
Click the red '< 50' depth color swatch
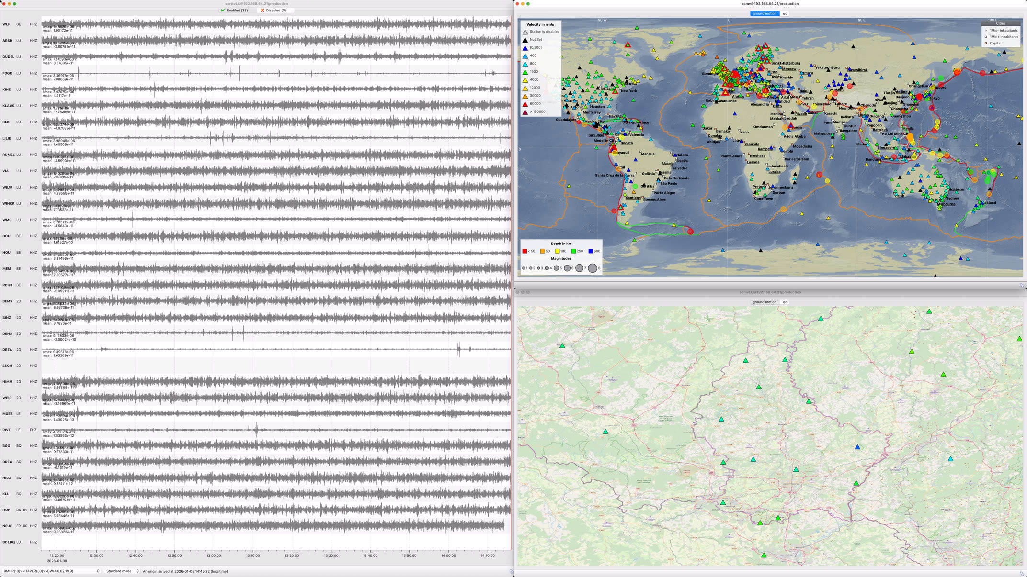click(525, 250)
